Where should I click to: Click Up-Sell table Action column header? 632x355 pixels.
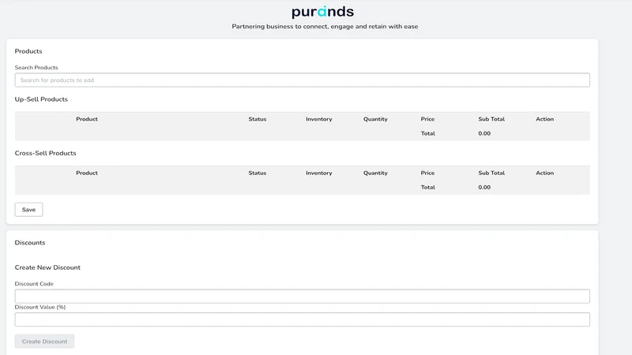[544, 119]
